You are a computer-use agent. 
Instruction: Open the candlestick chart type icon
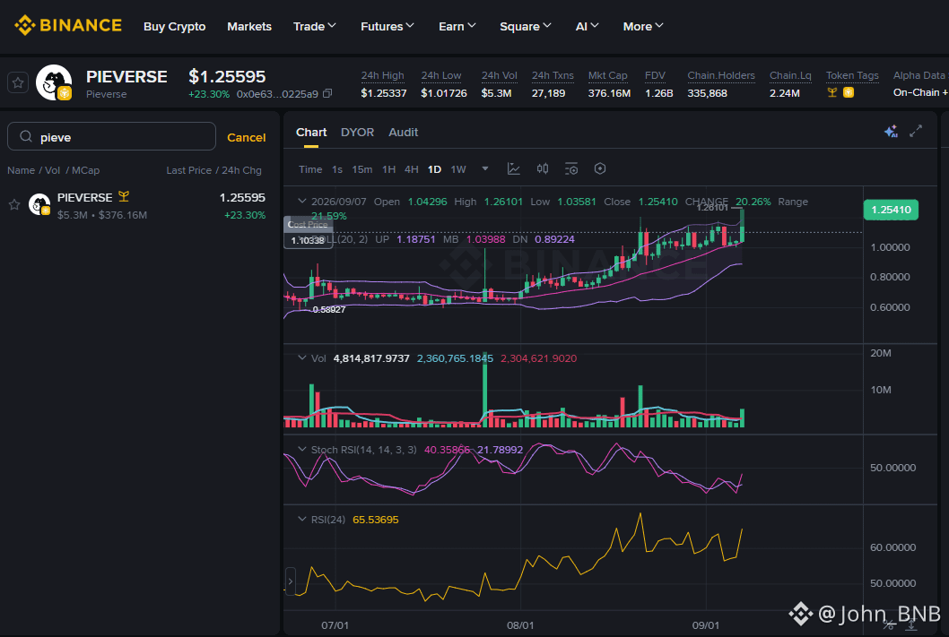click(543, 169)
